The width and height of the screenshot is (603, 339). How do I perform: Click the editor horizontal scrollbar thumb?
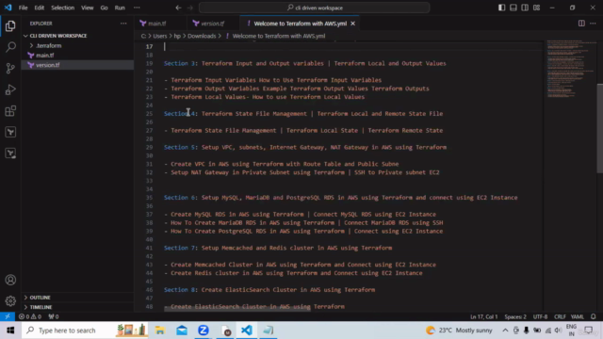pos(237,309)
